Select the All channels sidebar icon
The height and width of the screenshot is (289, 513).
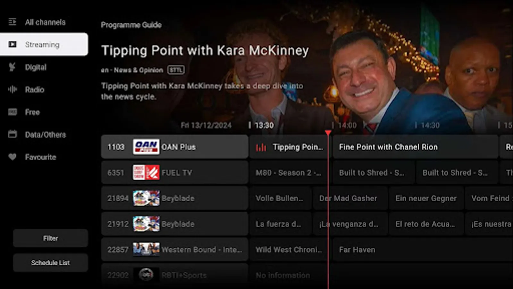(x=13, y=22)
